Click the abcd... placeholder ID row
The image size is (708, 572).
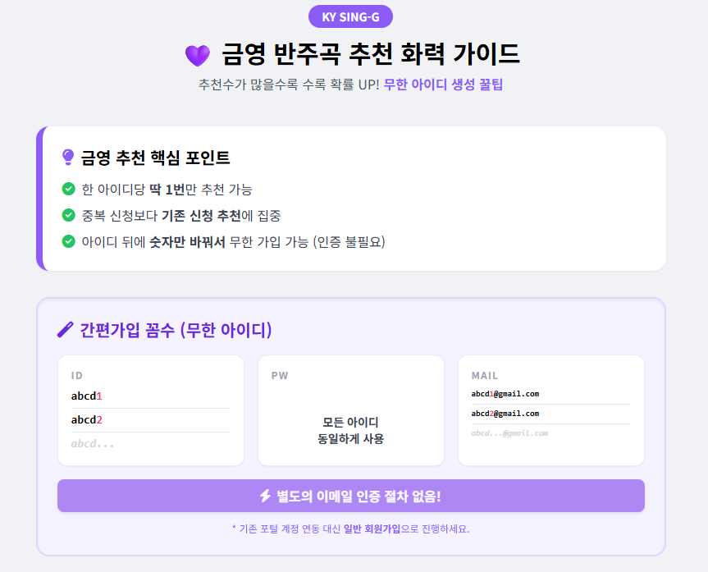(151, 444)
